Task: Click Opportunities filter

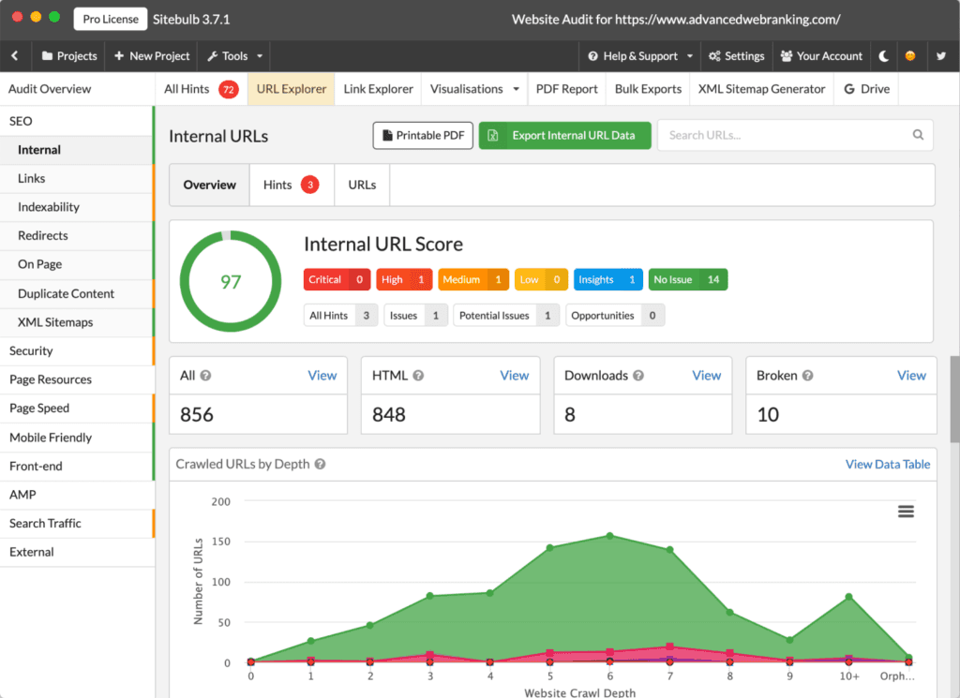Action: pos(615,316)
